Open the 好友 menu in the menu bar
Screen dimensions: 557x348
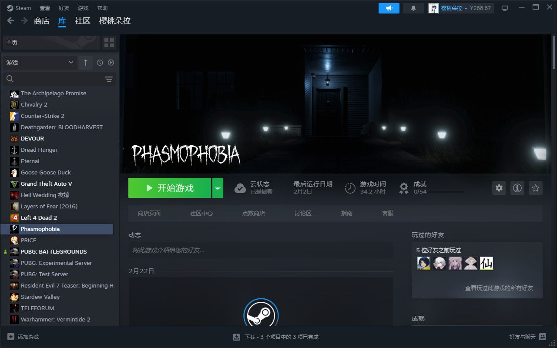[x=64, y=8]
